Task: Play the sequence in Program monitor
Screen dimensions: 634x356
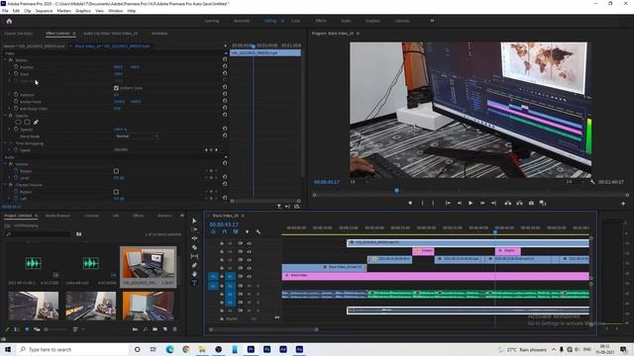Action: 471,203
